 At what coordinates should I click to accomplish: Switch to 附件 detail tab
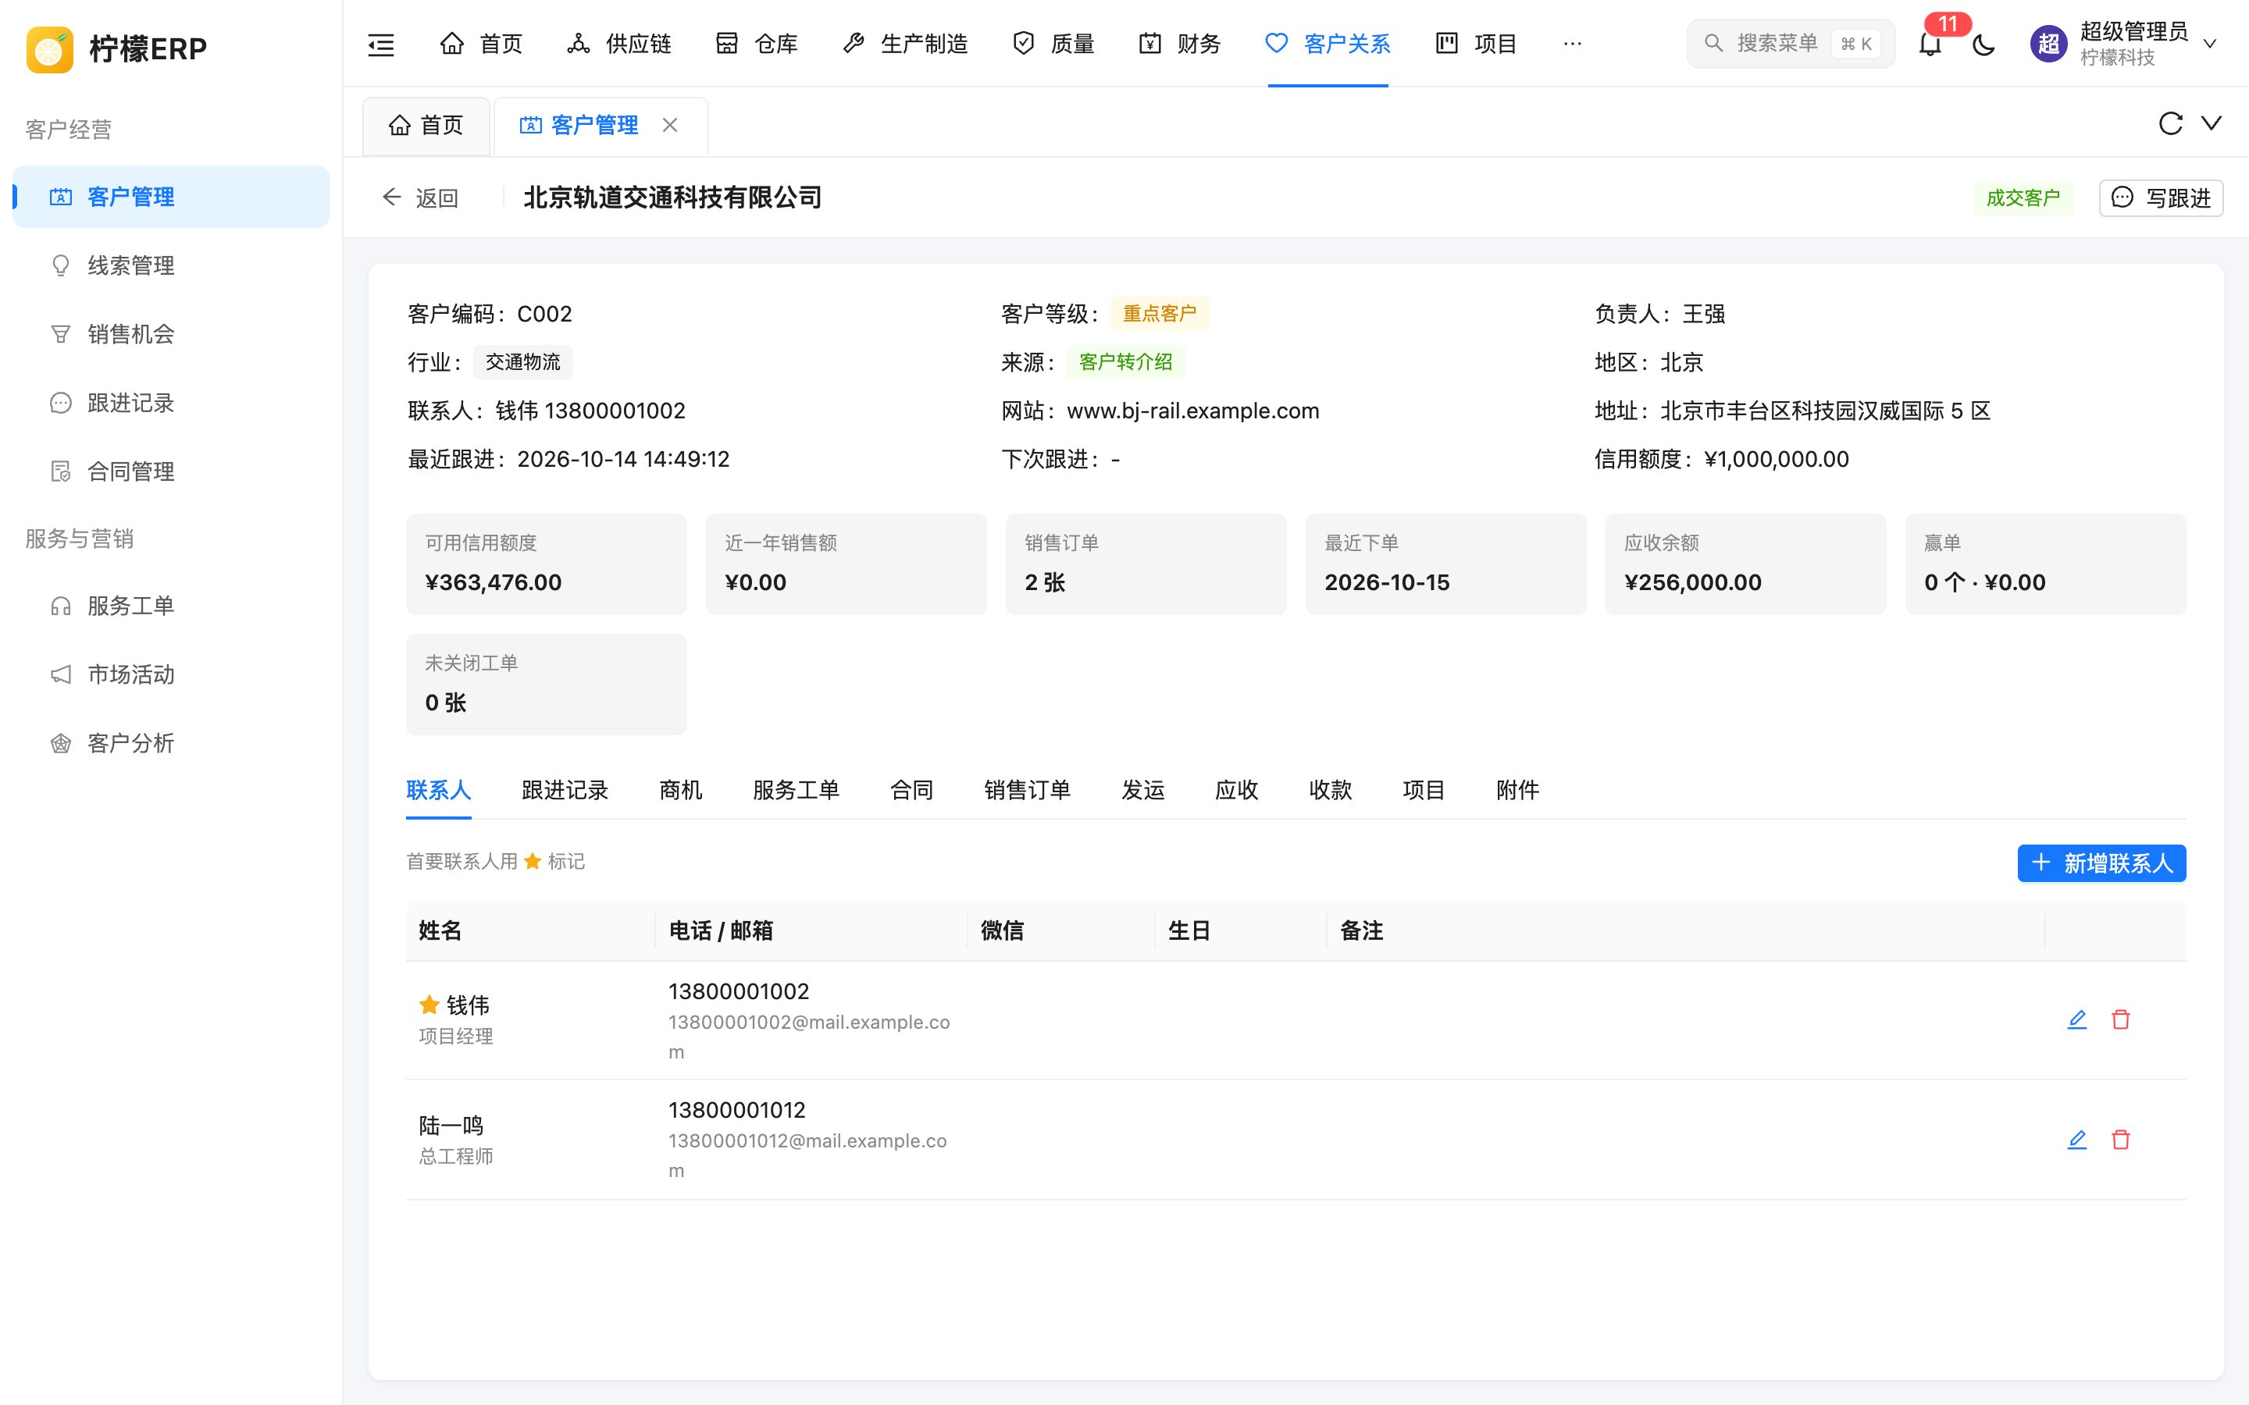(1517, 791)
